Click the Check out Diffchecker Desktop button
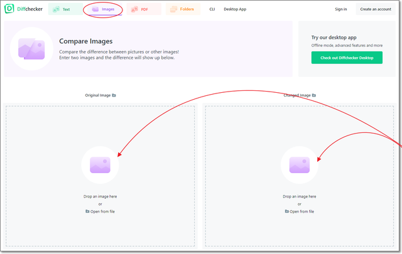Viewport: 402px width, 254px height. point(346,58)
